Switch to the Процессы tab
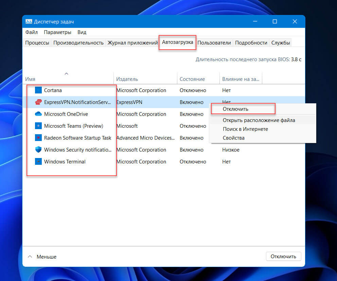This screenshot has height=281, width=337. 37,43
